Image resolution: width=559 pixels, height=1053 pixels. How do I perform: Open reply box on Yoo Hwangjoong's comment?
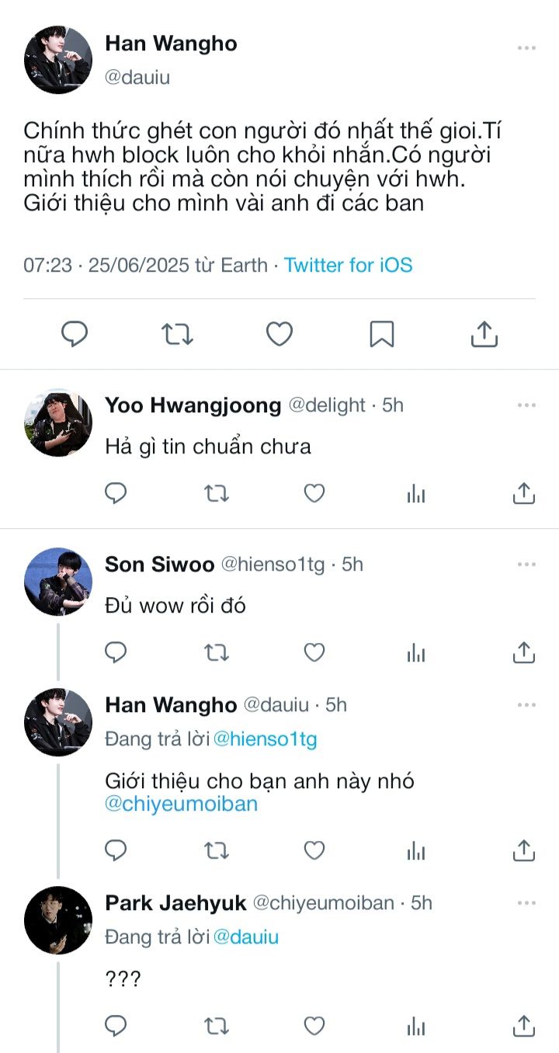click(116, 493)
